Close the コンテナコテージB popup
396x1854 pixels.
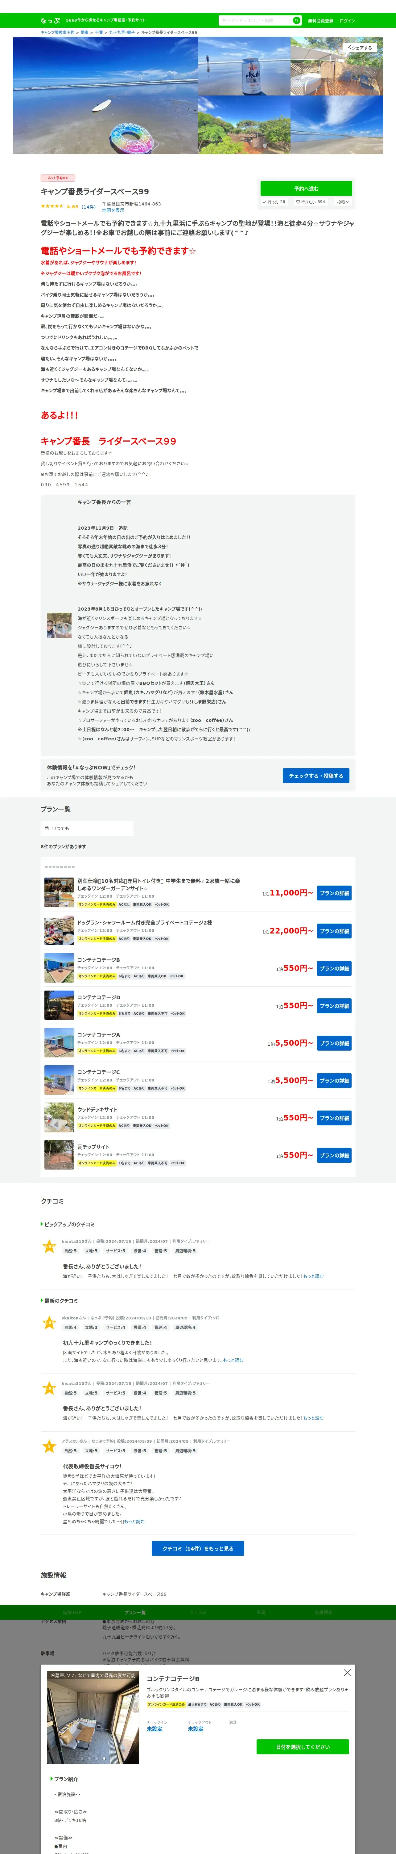pos(347,1673)
